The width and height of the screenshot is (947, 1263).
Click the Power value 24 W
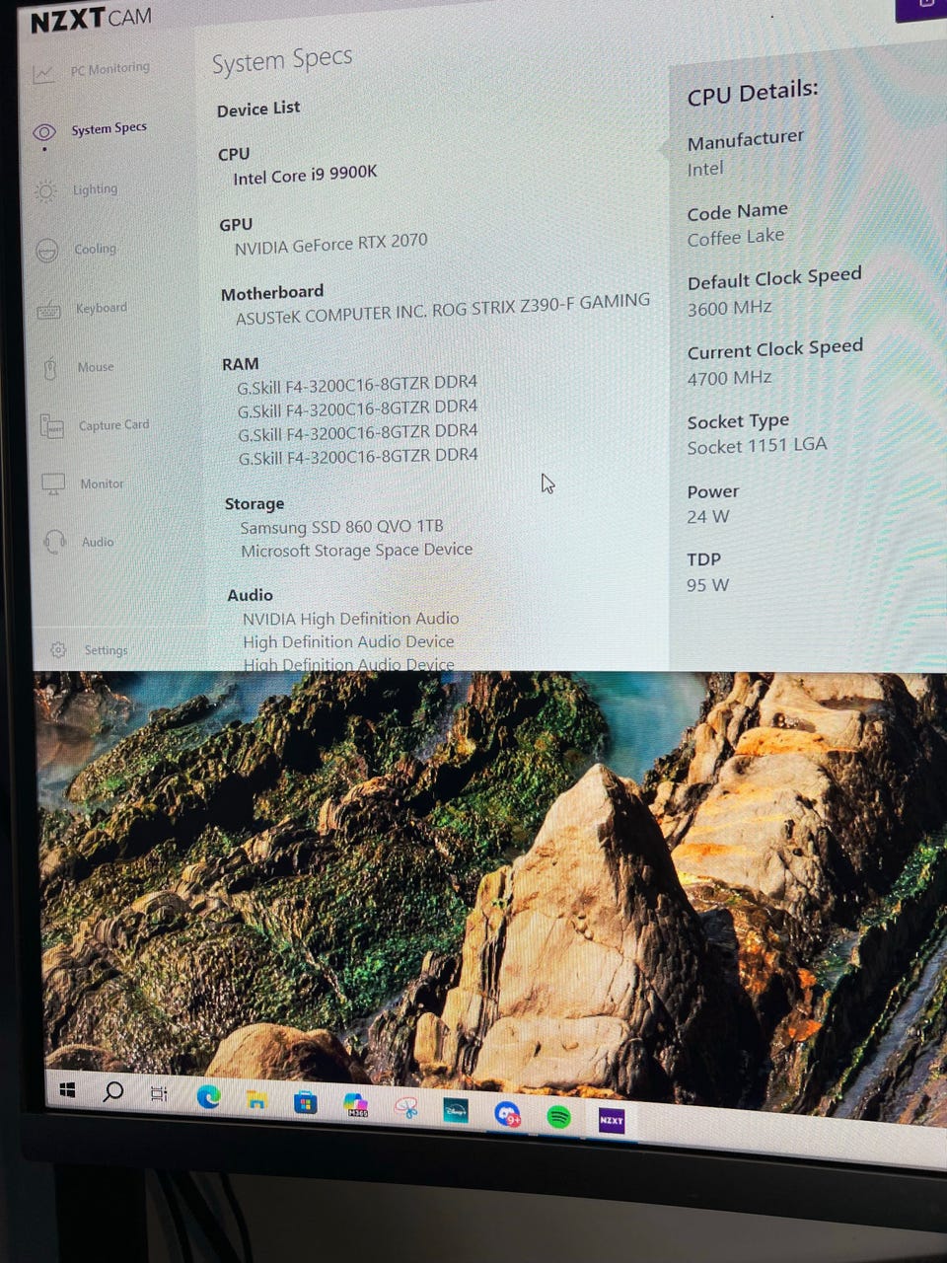[x=707, y=517]
